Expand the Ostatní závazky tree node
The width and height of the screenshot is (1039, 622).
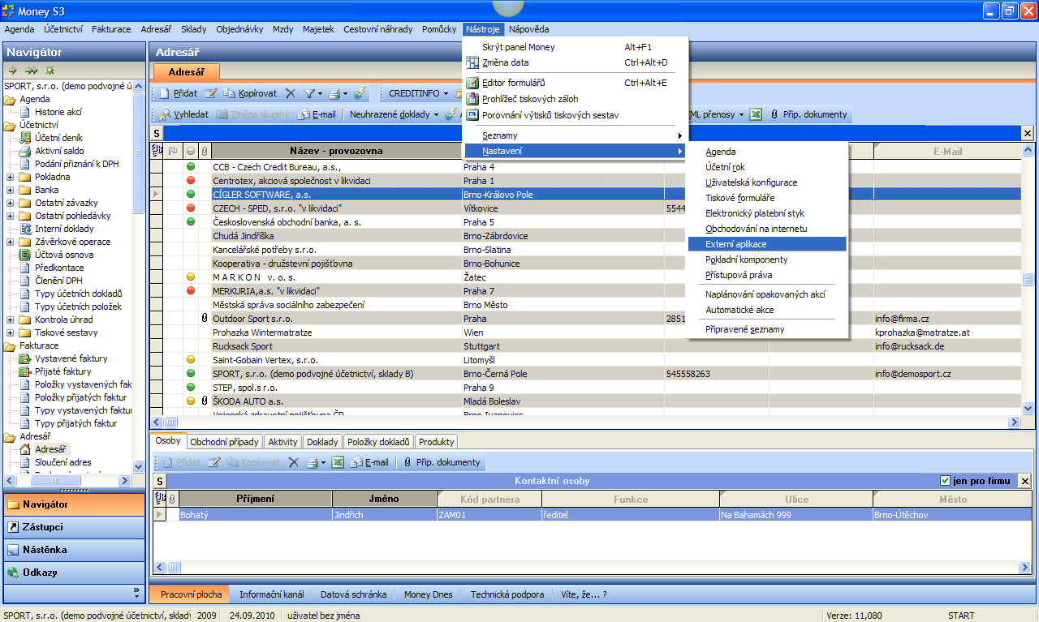10,203
